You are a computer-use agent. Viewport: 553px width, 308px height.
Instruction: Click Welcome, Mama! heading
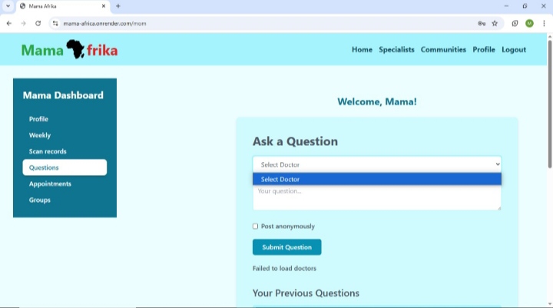pos(376,101)
